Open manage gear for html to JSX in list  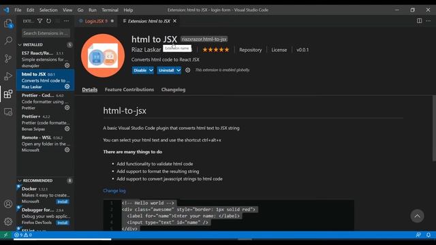pyautogui.click(x=67, y=86)
